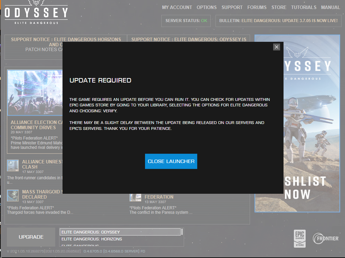Select Elite Dangerous: Odyssey in product list
345x258 pixels.
point(120,232)
